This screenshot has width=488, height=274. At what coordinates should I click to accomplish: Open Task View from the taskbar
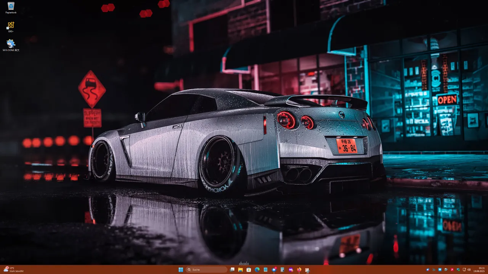pyautogui.click(x=232, y=269)
